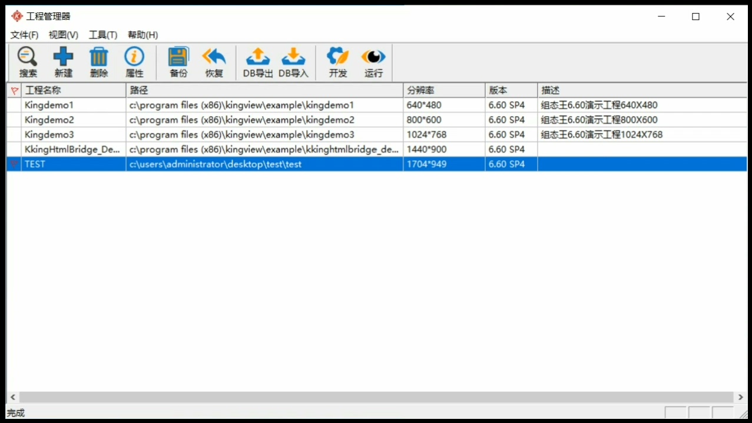Viewport: 752px width, 423px height.
Task: Click the 搜索 search toolbar icon
Action: pyautogui.click(x=28, y=62)
